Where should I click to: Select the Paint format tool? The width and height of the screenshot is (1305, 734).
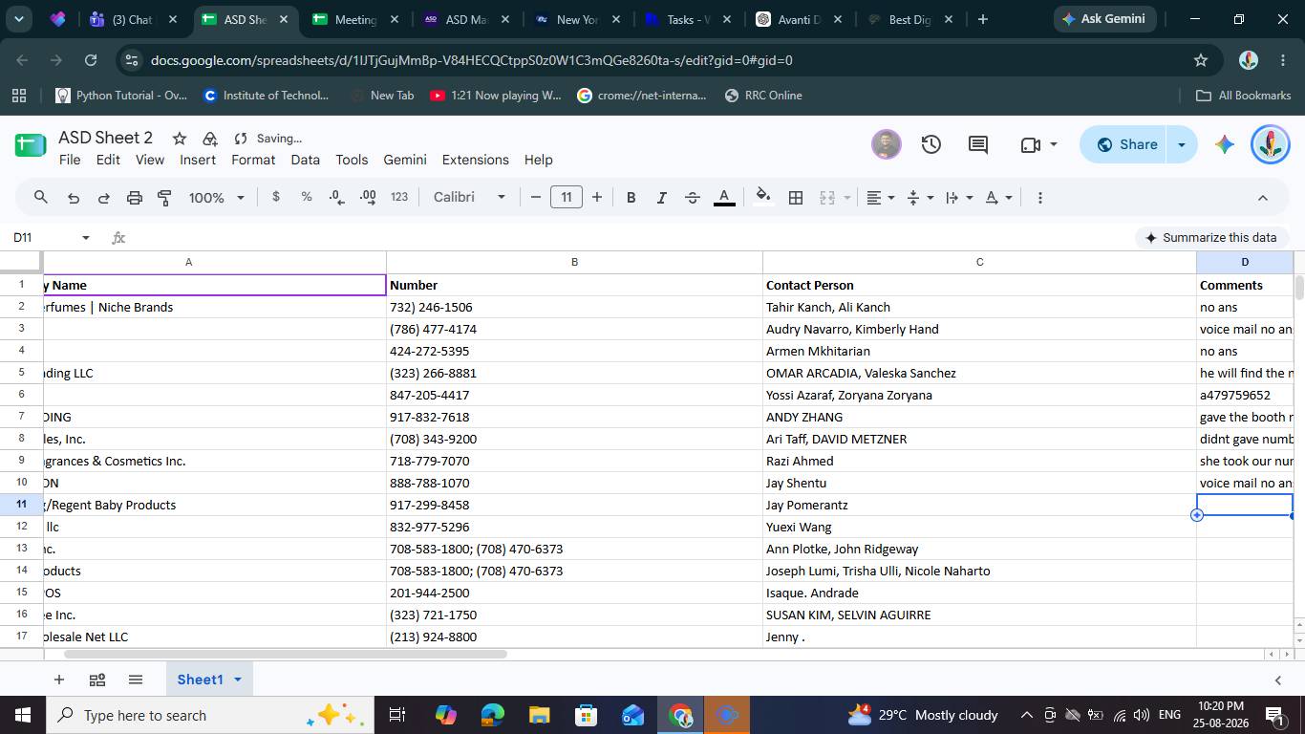coord(164,198)
